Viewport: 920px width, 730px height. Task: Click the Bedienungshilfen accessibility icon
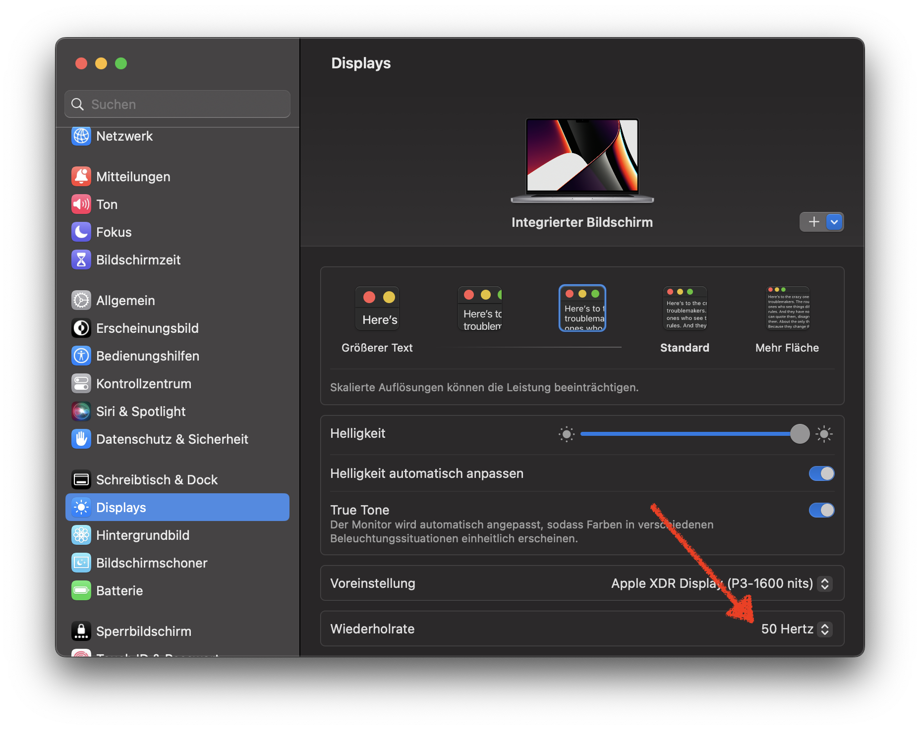81,356
